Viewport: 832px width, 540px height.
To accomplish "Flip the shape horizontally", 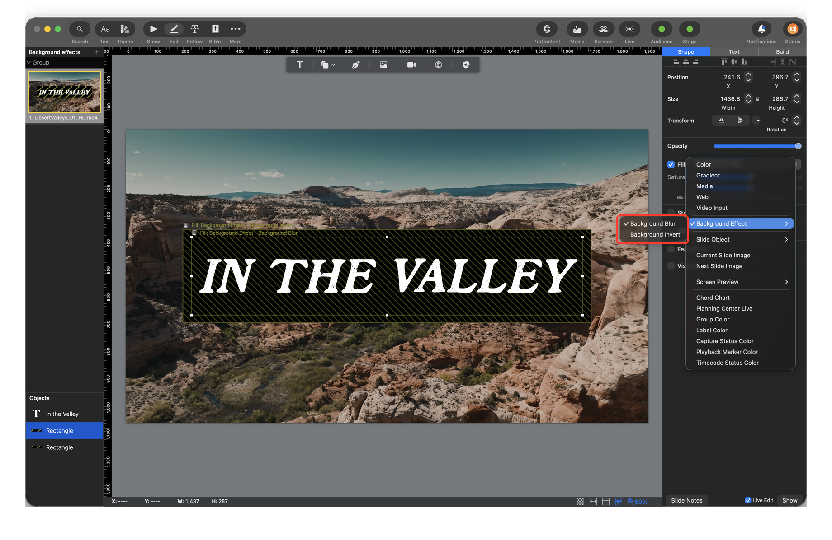I will (721, 121).
